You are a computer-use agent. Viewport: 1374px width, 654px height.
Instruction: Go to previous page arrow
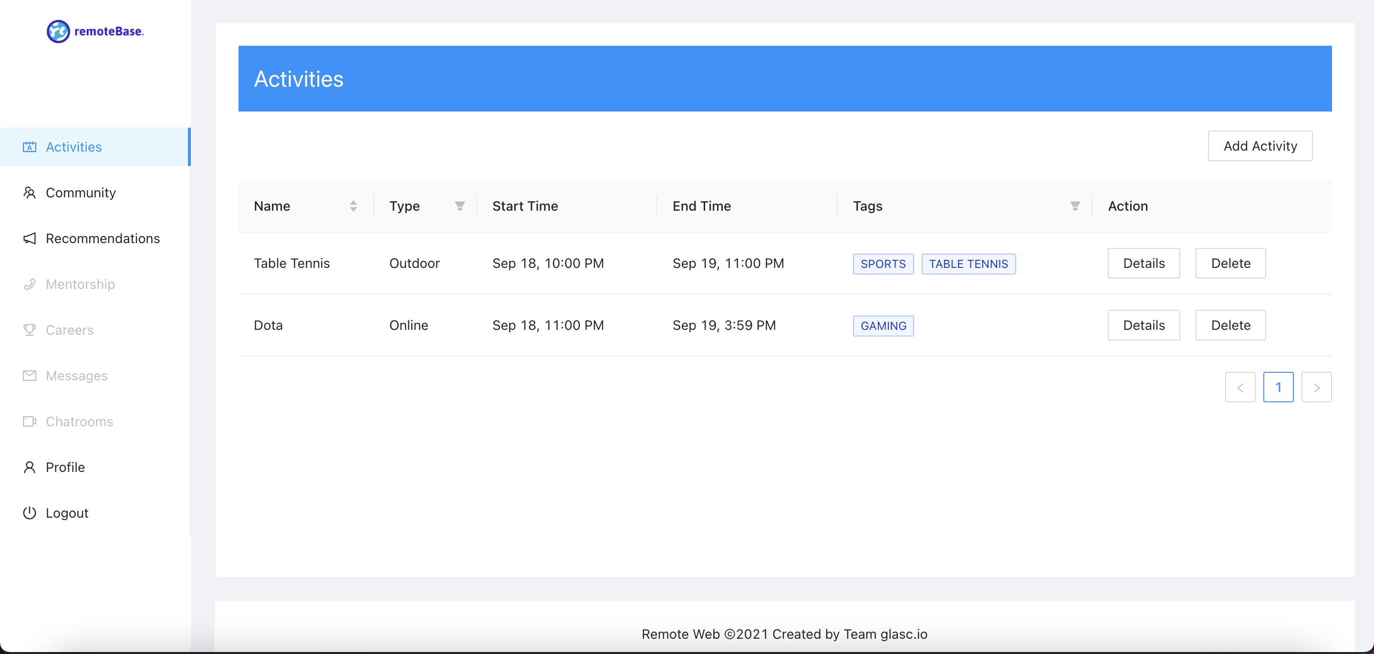(1239, 388)
